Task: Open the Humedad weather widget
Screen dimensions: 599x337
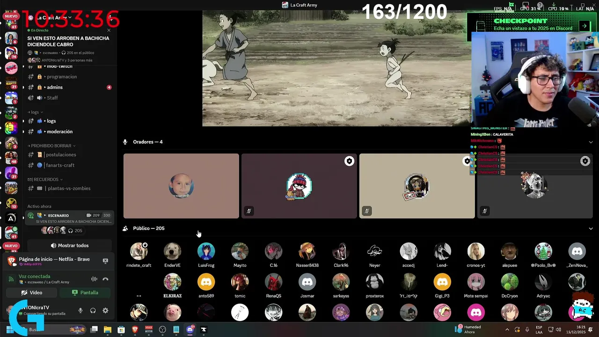Action: click(468, 330)
